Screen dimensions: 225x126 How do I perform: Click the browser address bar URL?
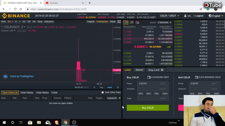click(x=59, y=9)
